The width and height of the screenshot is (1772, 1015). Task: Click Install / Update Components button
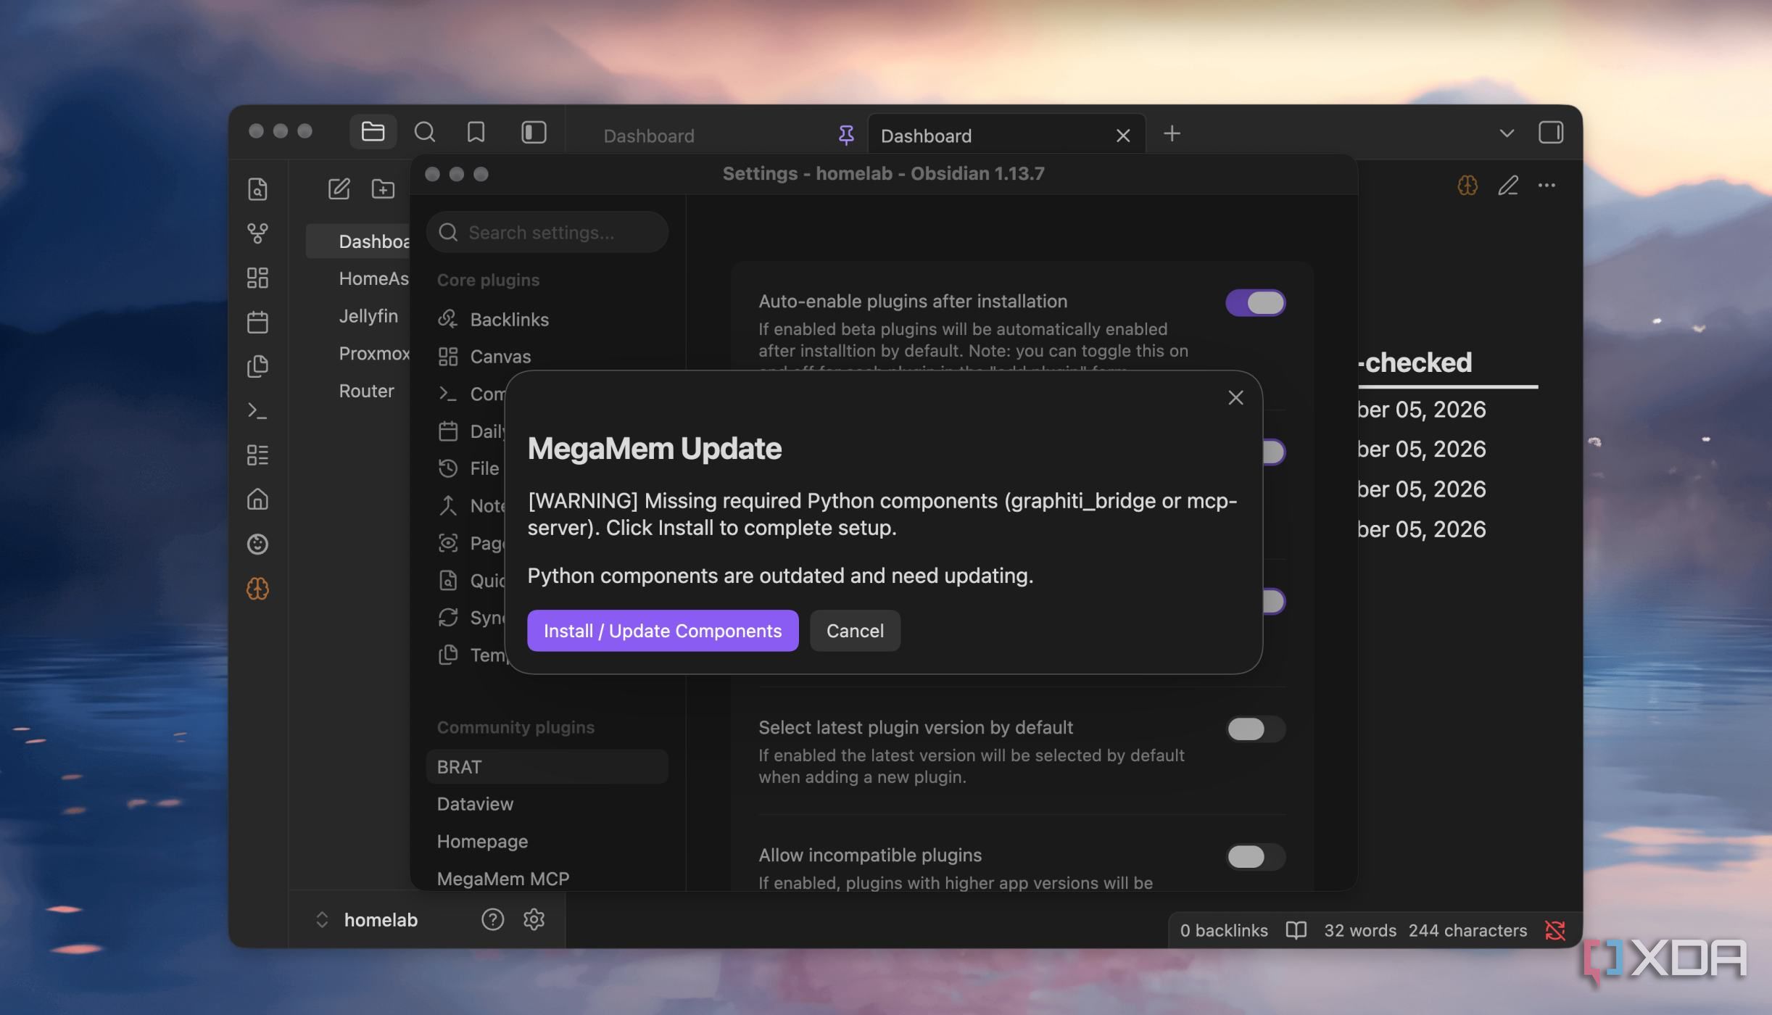click(663, 631)
